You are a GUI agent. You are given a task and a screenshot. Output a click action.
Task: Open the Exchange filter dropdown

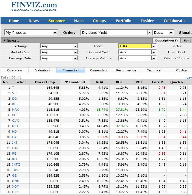point(59,46)
